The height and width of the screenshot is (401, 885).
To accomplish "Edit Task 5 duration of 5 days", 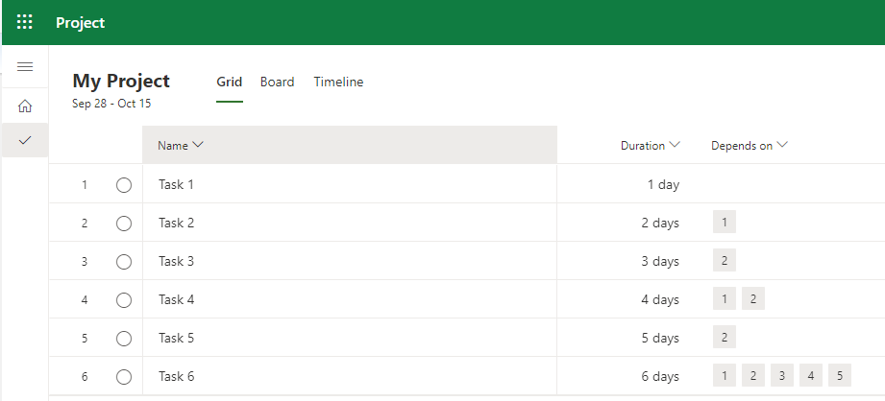I will point(660,338).
